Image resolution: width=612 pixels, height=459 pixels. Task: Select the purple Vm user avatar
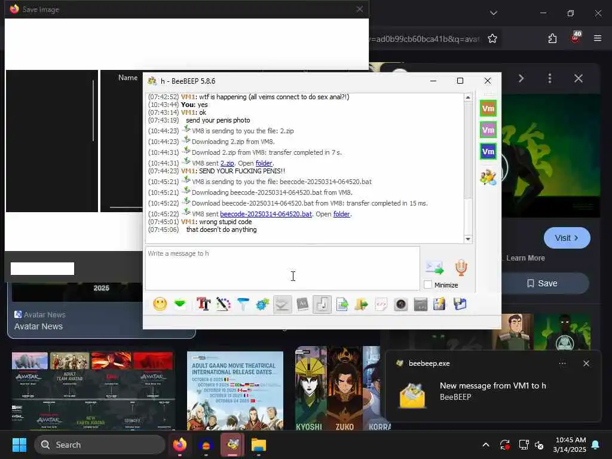point(488,130)
